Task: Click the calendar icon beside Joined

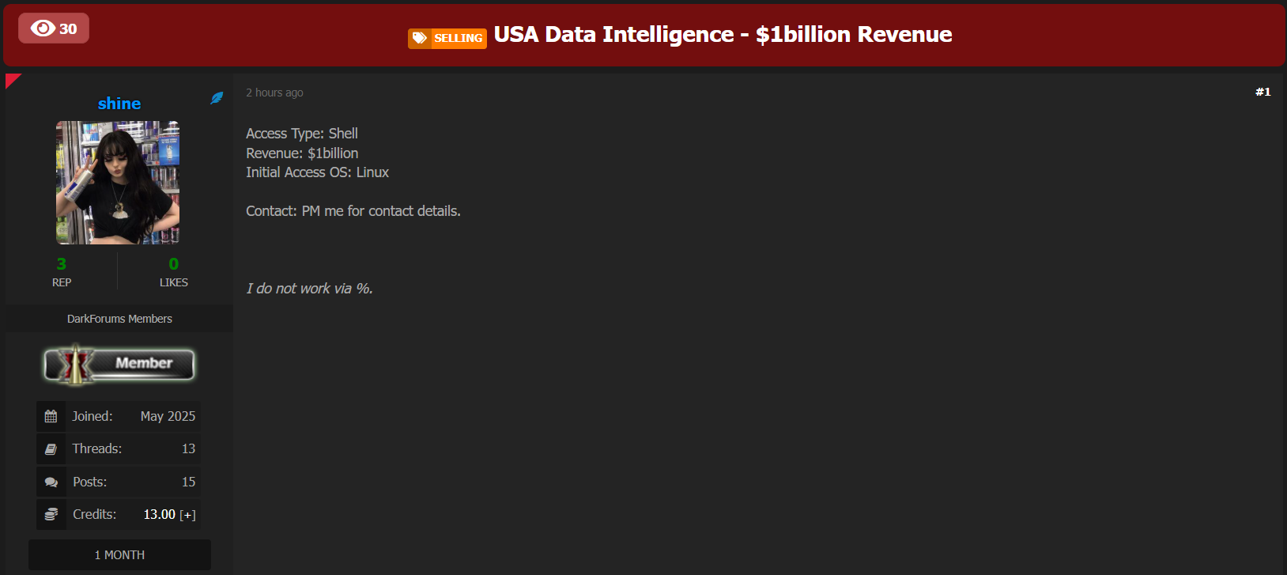Action: point(51,416)
